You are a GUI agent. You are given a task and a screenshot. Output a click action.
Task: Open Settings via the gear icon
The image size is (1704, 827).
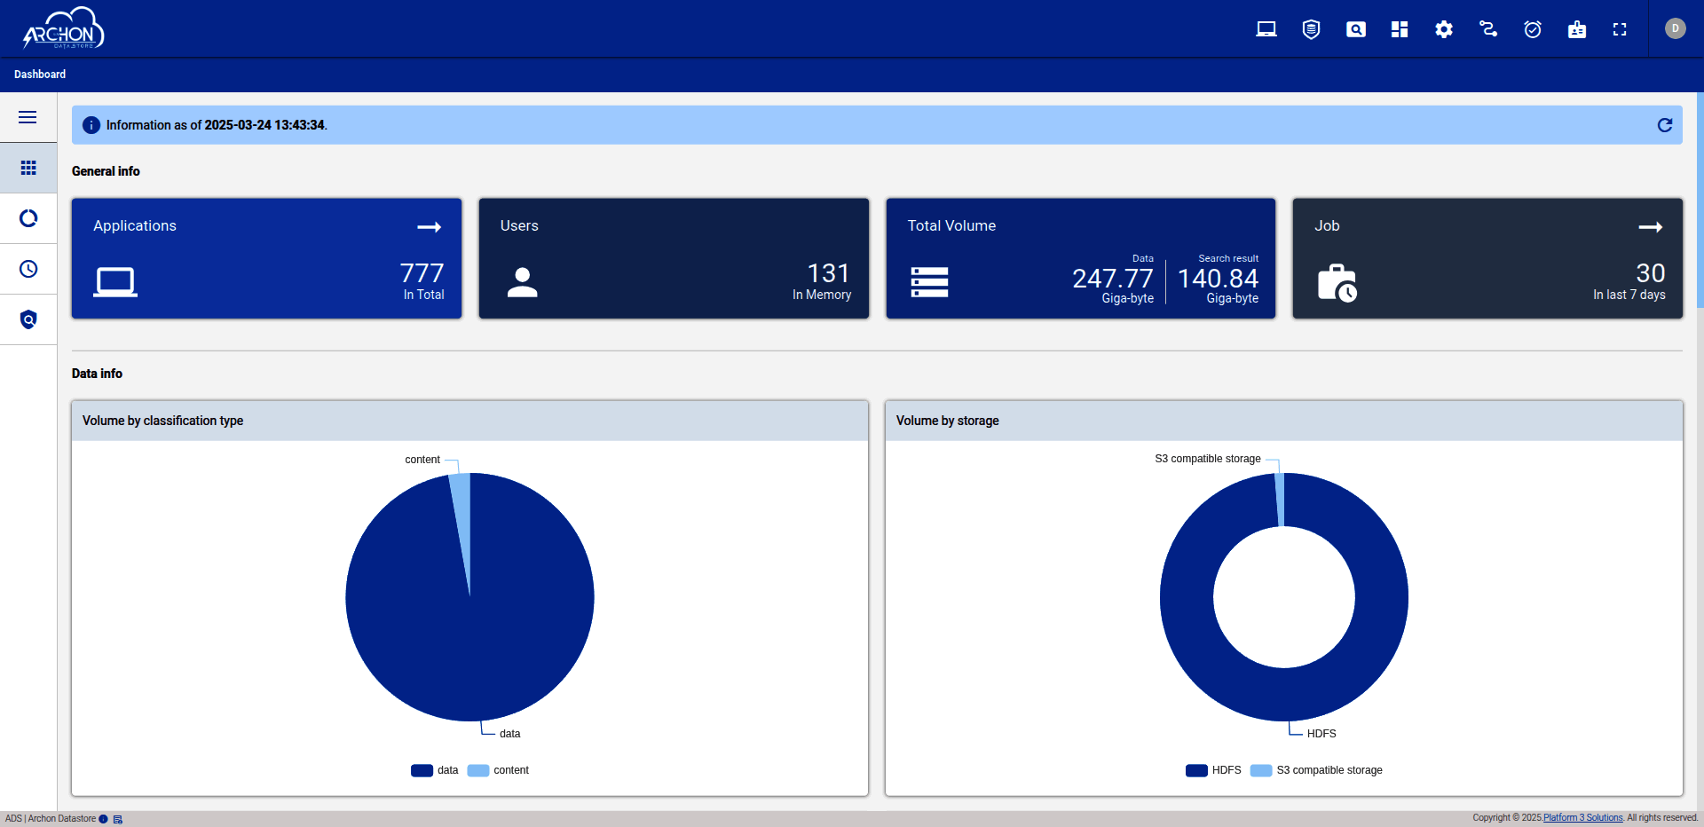coord(1443,28)
